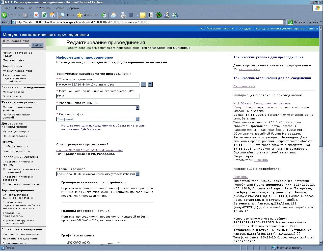The height and width of the screenshot is (251, 323).
Task: Click the Forward arrow icon
Action: tap(25, 15)
